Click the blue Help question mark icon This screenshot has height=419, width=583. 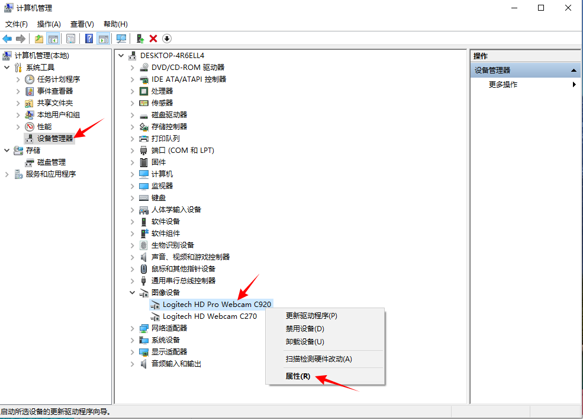click(x=89, y=39)
